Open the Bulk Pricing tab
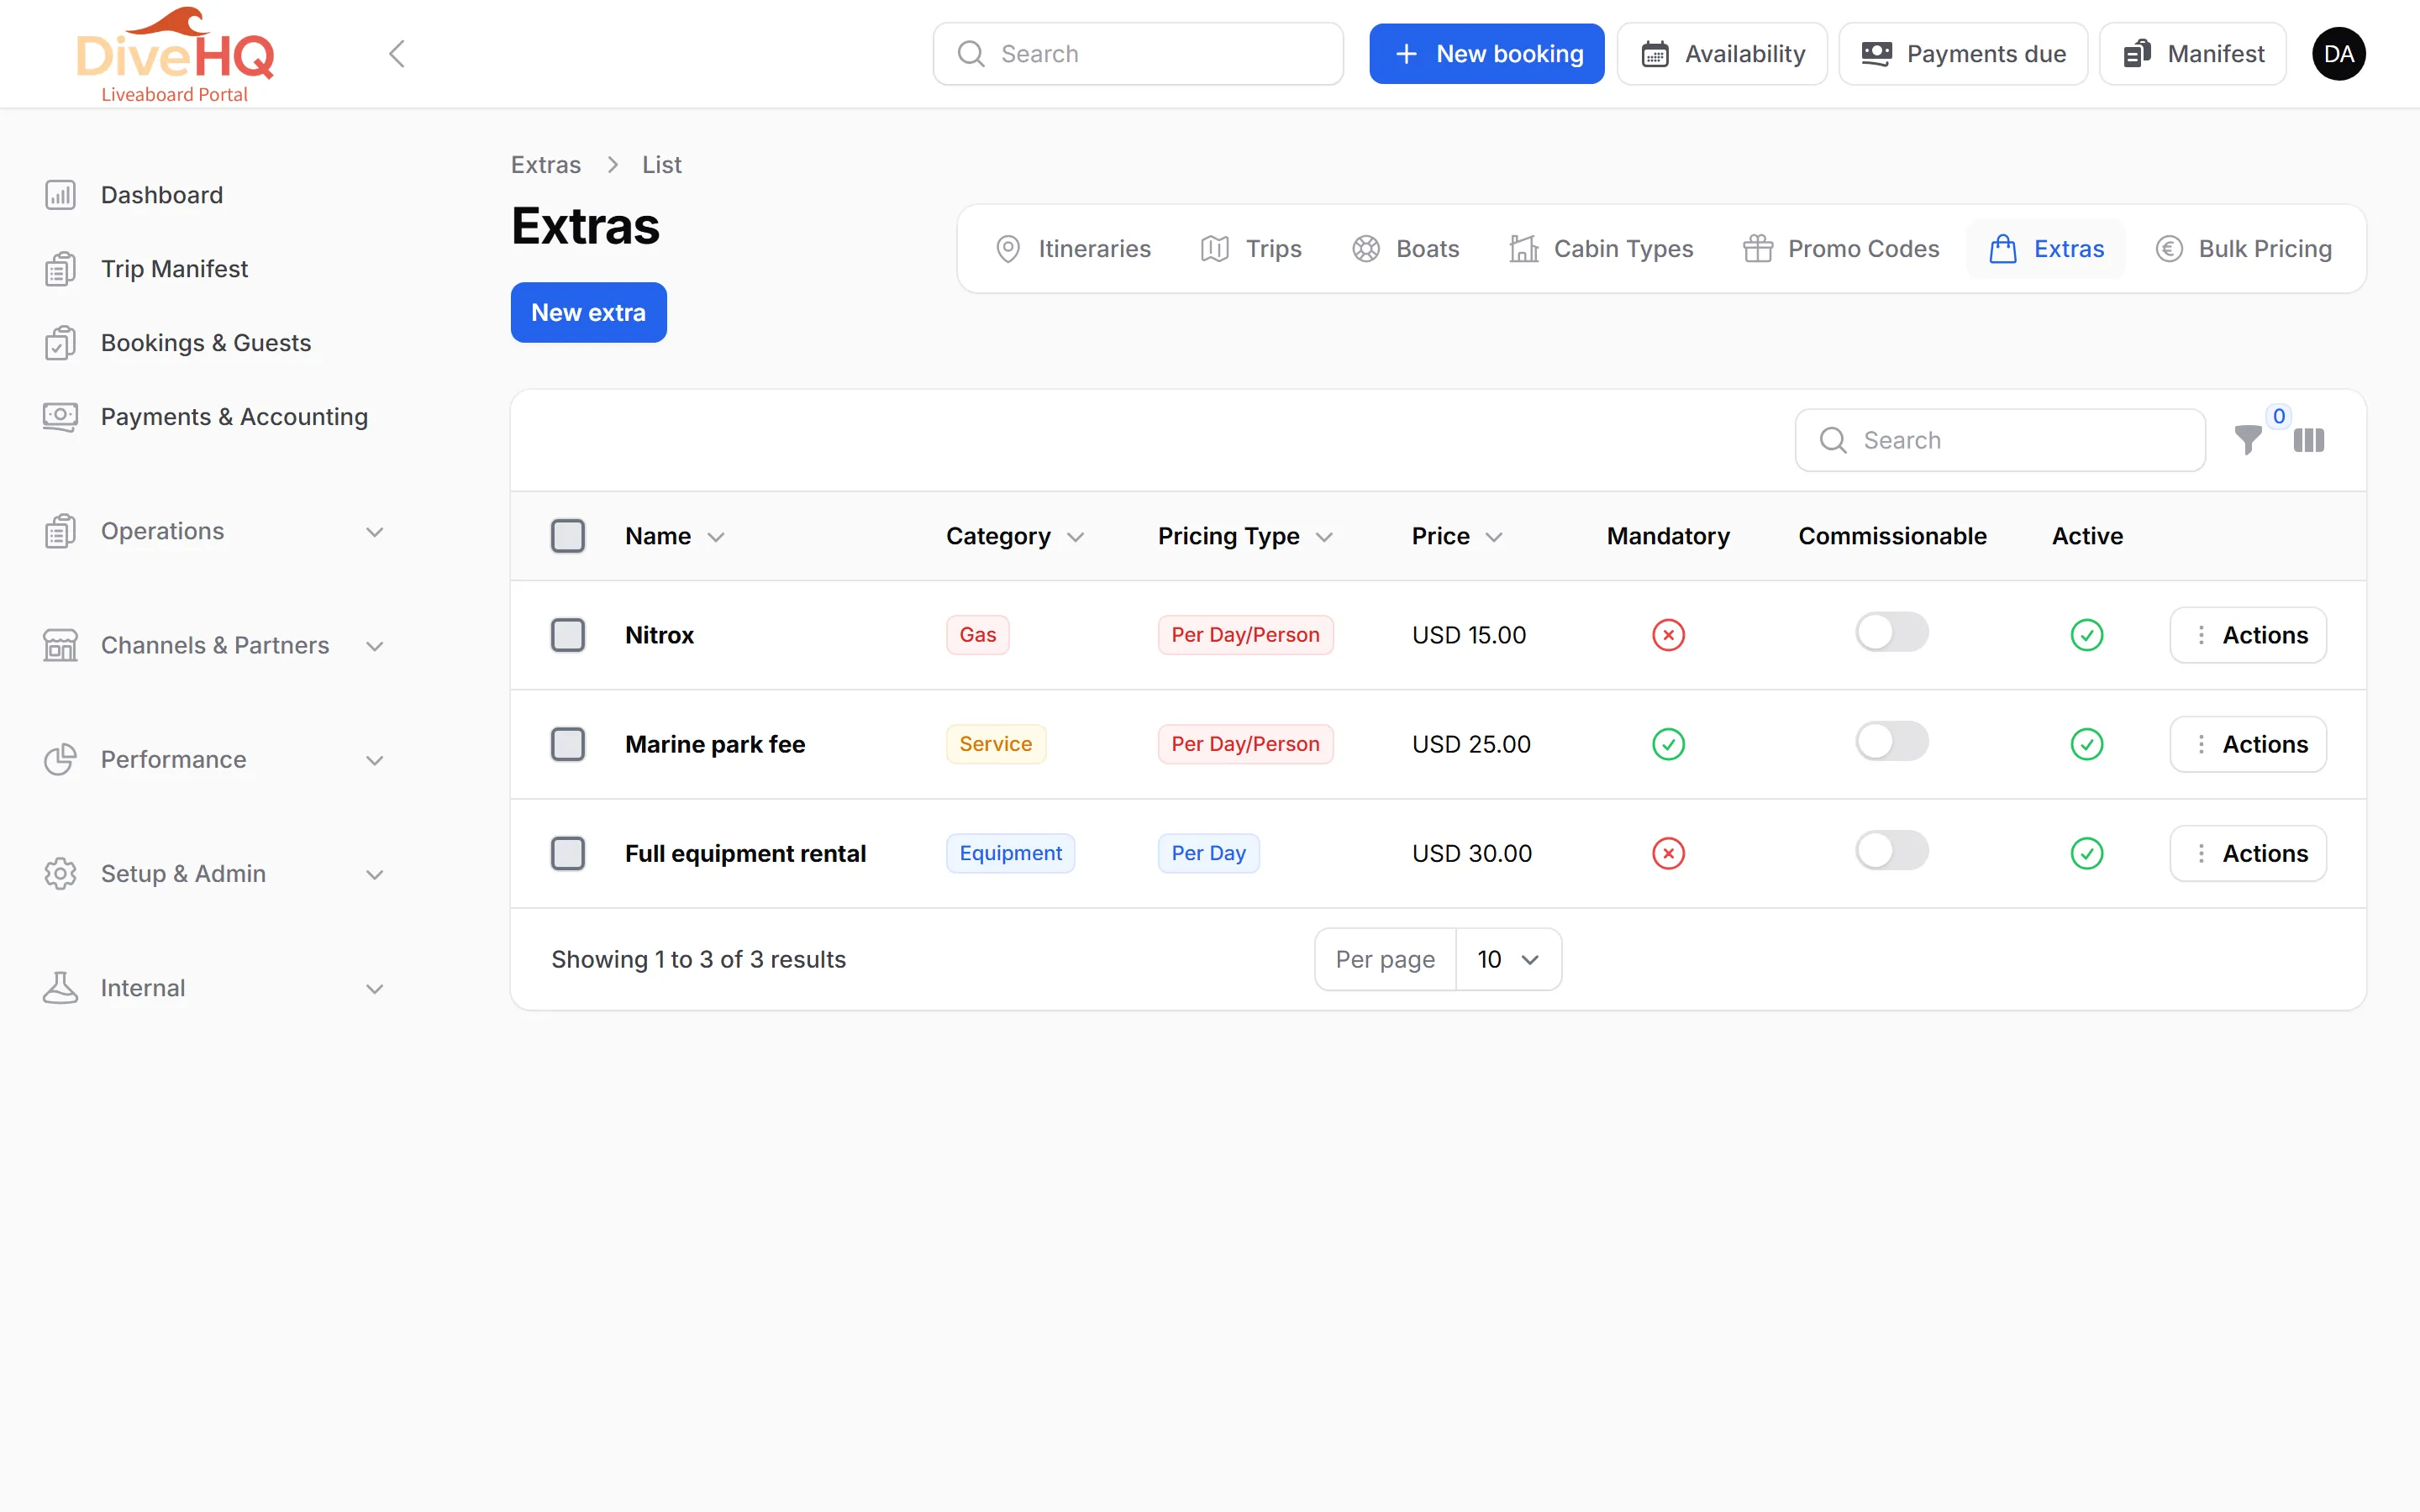This screenshot has height=1512, width=2420. point(2244,249)
